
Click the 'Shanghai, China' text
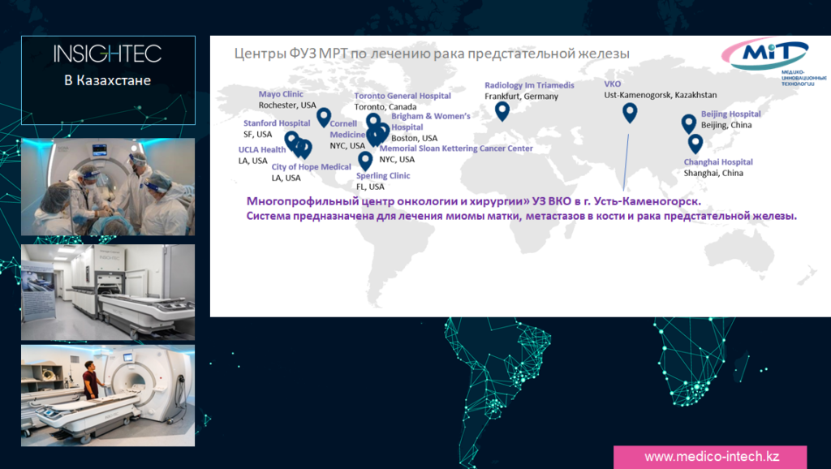click(713, 173)
